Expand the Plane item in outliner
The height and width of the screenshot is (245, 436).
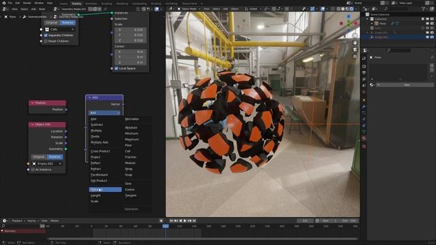tap(372, 24)
